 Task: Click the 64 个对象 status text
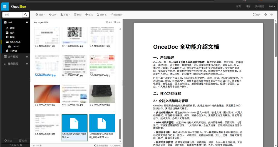coord(37,146)
